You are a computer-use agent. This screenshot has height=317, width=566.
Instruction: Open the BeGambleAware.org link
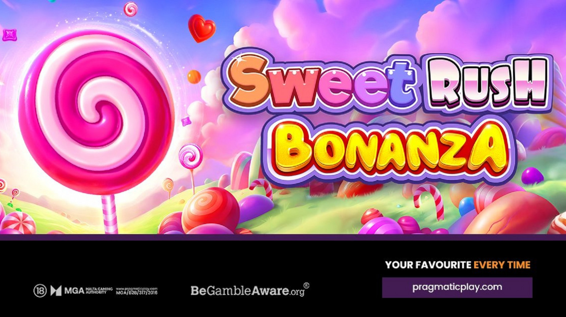click(250, 290)
